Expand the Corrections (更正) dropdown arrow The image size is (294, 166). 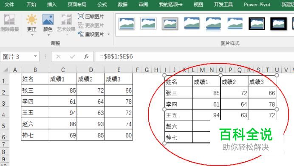[32, 35]
